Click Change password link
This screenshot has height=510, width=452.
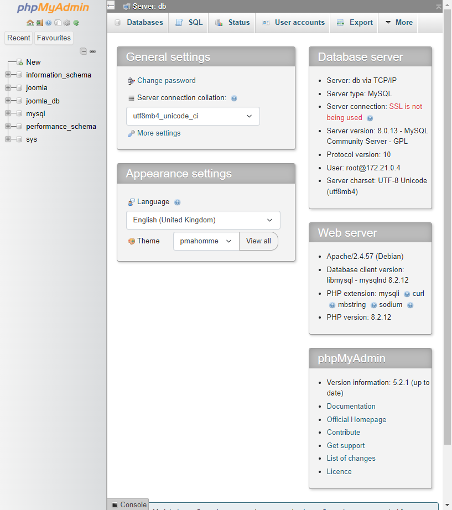click(167, 80)
